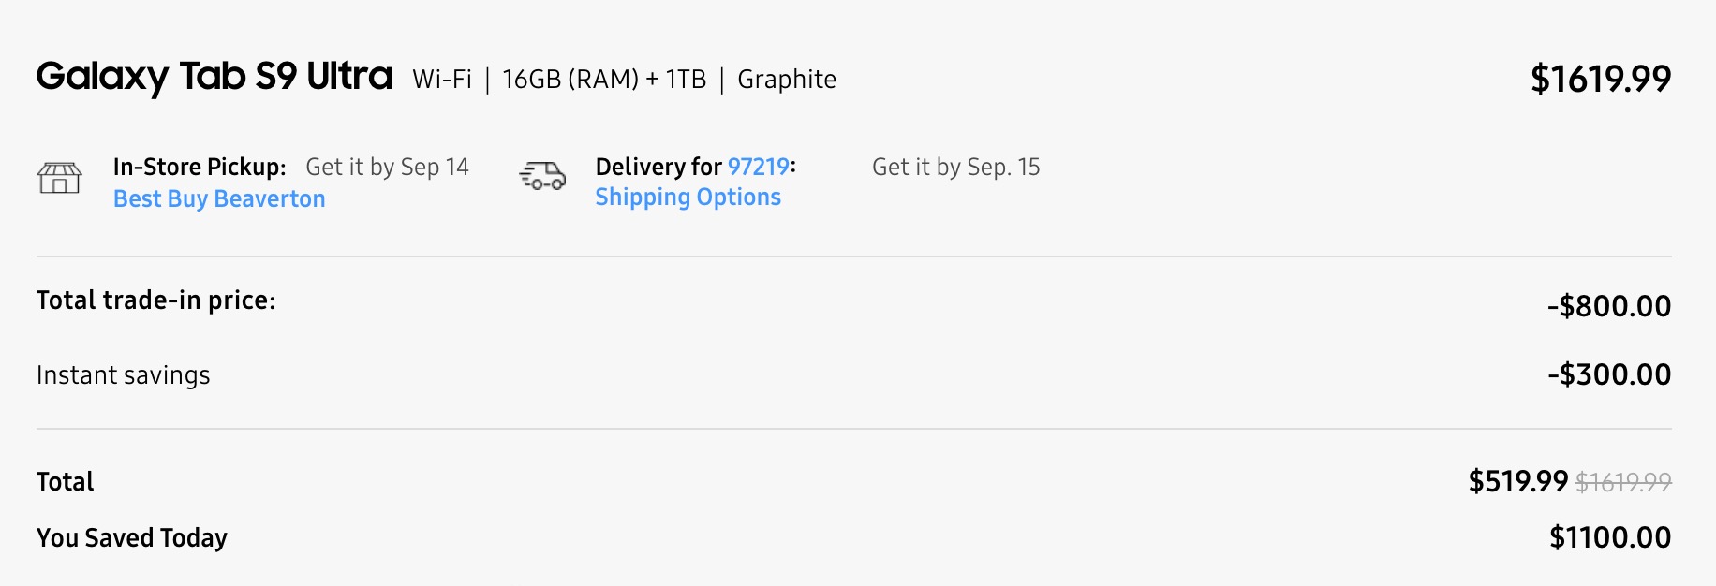Click the $519.99 total price

[1517, 481]
